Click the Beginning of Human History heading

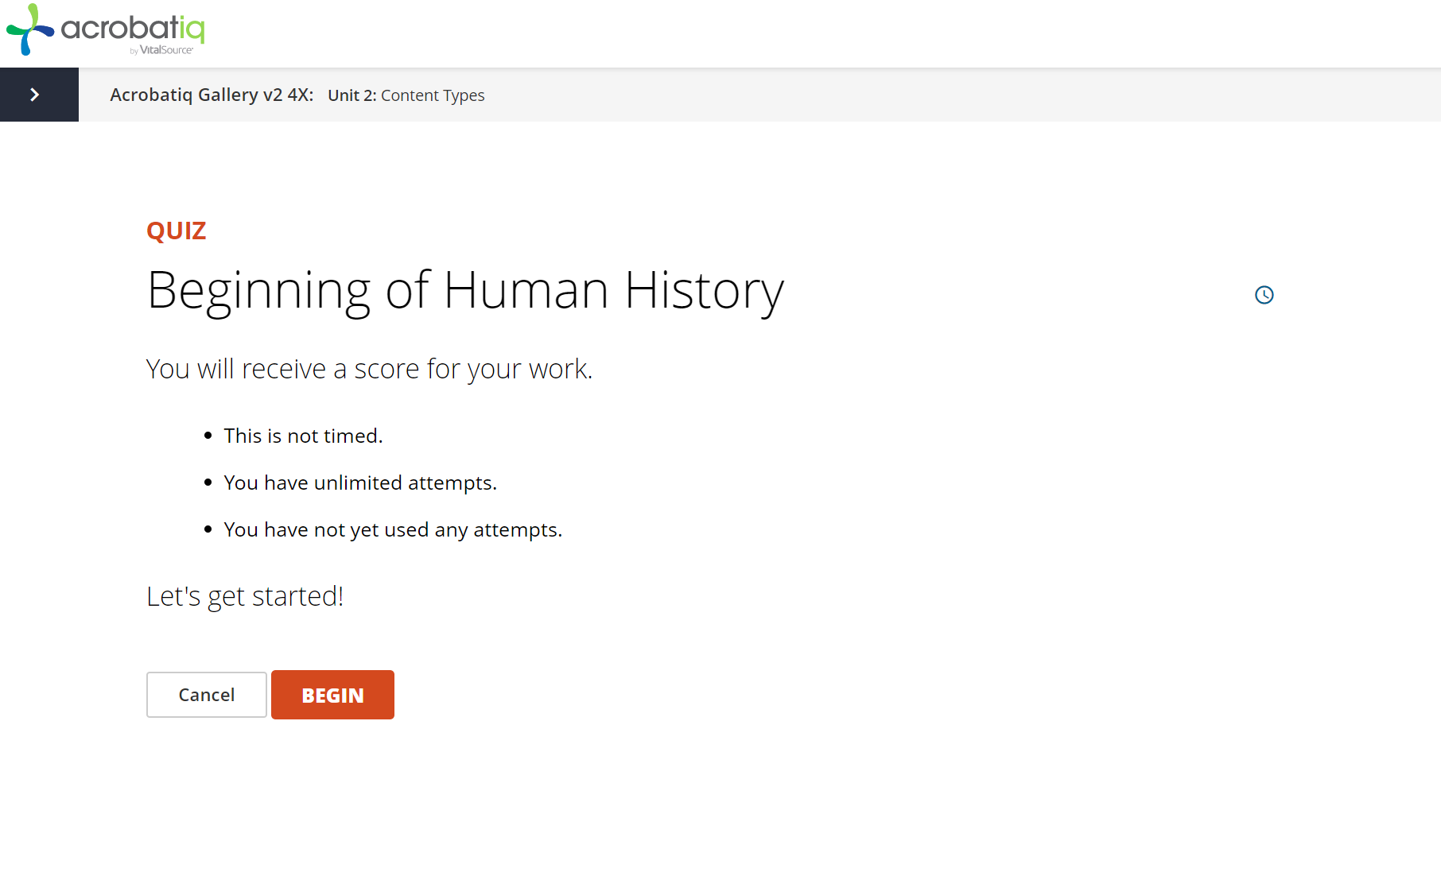point(465,290)
